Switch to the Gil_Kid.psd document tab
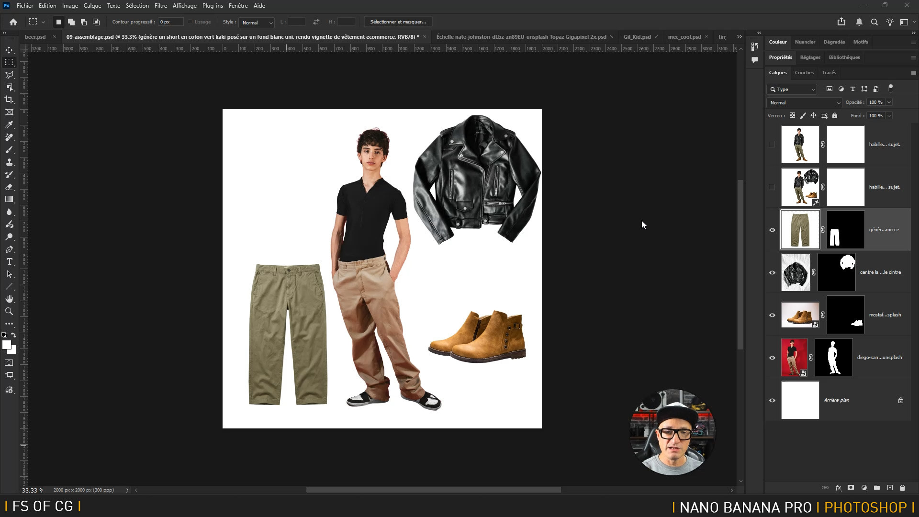The image size is (919, 517). point(637,37)
